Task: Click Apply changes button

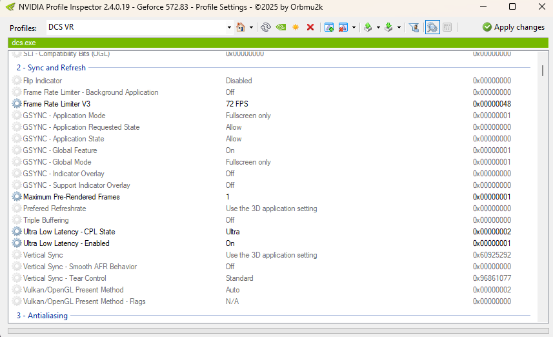Action: [514, 27]
